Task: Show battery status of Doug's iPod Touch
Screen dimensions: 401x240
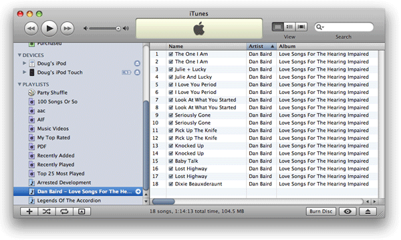Action: [126, 73]
